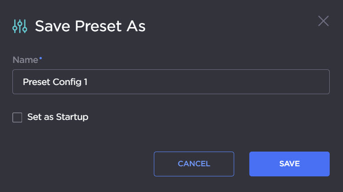The height and width of the screenshot is (192, 343).
Task: Click the word "as" in Startup label
Action: tap(48, 117)
